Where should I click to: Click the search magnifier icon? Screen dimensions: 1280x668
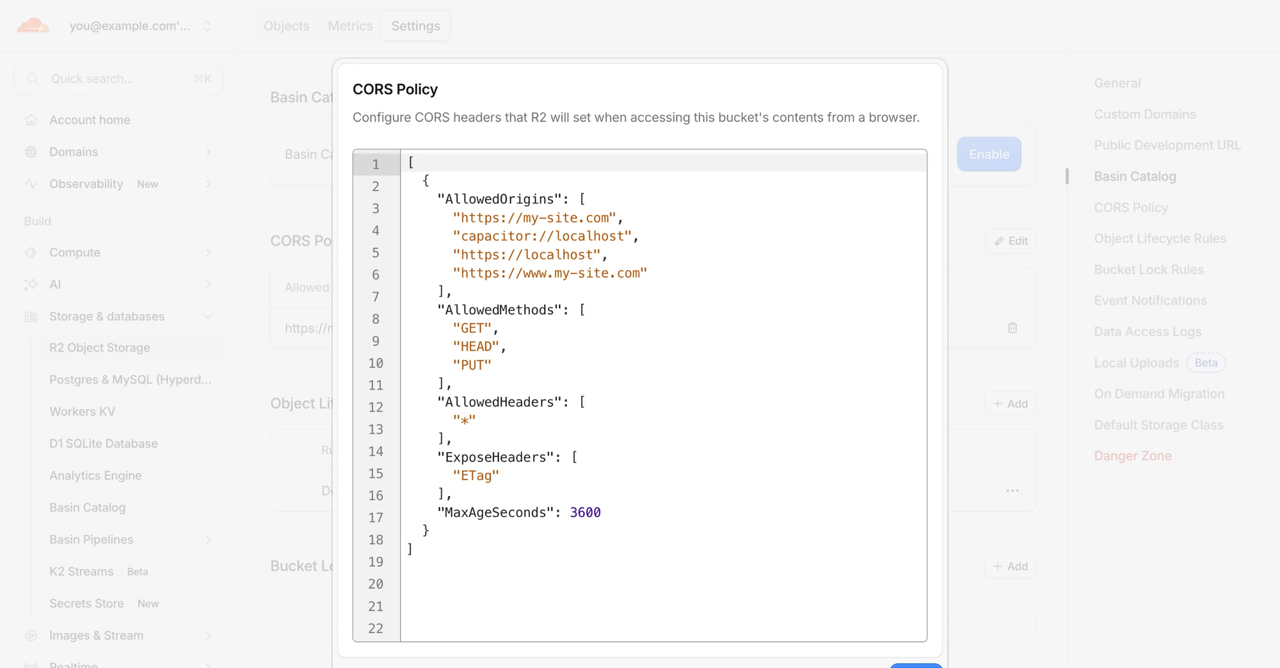[33, 79]
